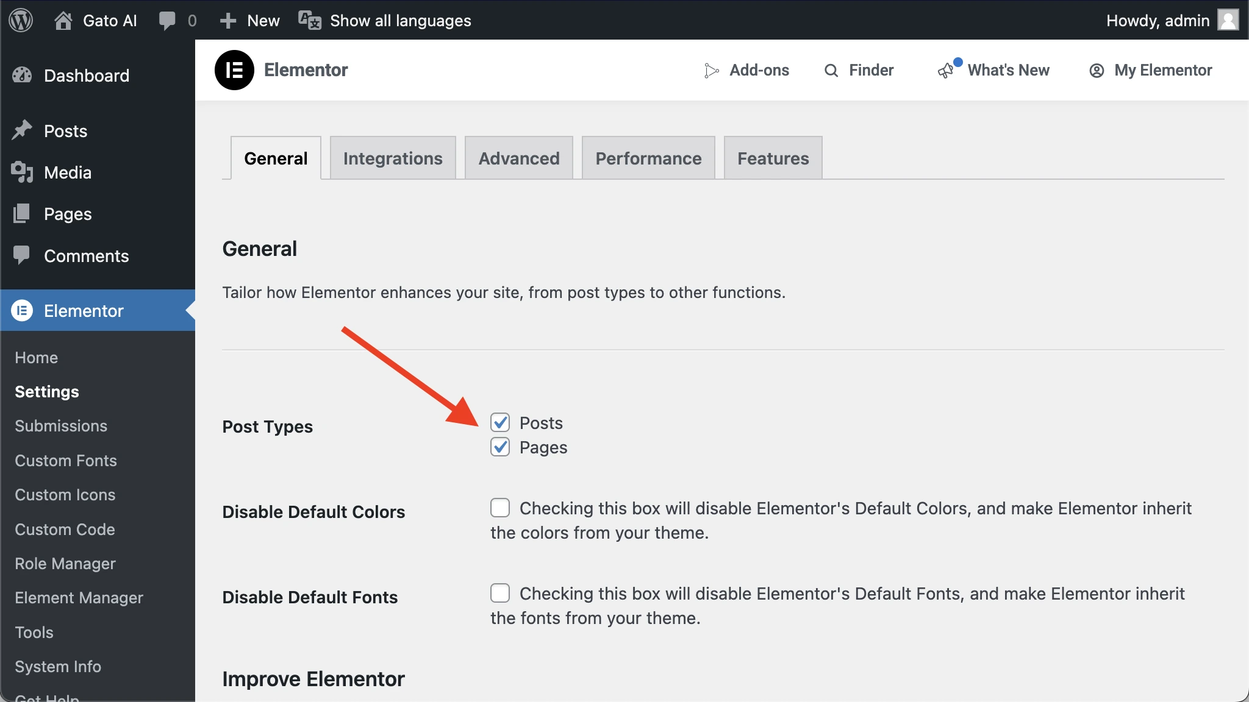Open Howdy, admin account menu
Screen dimensions: 1249x702
pyautogui.click(x=1157, y=20)
